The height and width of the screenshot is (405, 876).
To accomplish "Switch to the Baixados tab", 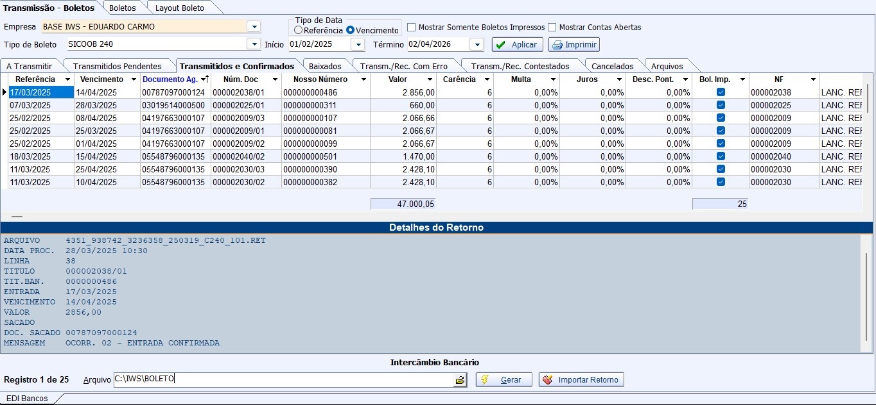I will click(325, 66).
